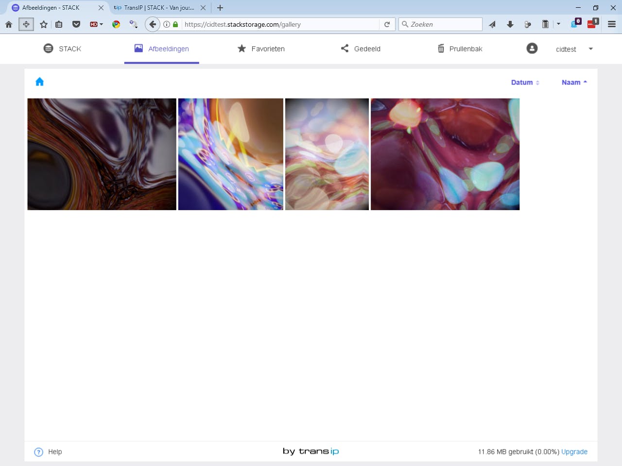Viewport: 622px width, 466px height.
Task: Click the trash can extension toolbar icon
Action: click(x=545, y=24)
